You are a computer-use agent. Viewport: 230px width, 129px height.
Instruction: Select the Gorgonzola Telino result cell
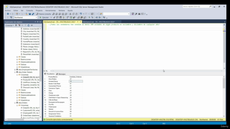(x=58, y=114)
